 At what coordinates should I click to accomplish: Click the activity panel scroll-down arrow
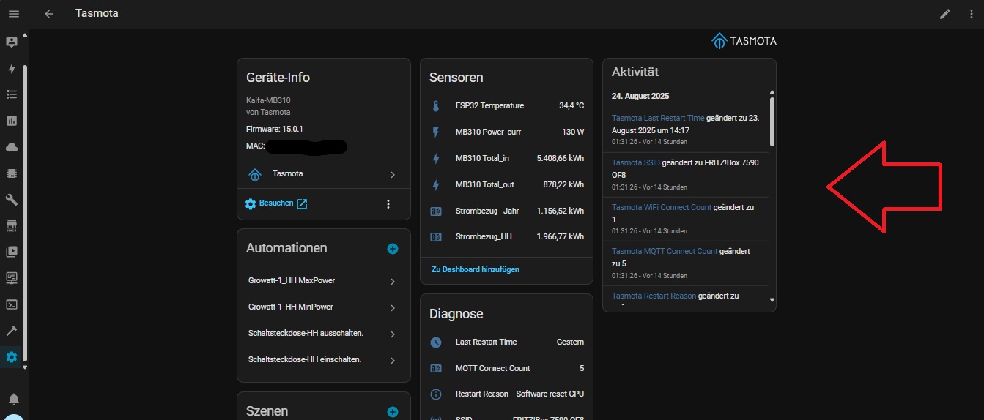coord(772,300)
